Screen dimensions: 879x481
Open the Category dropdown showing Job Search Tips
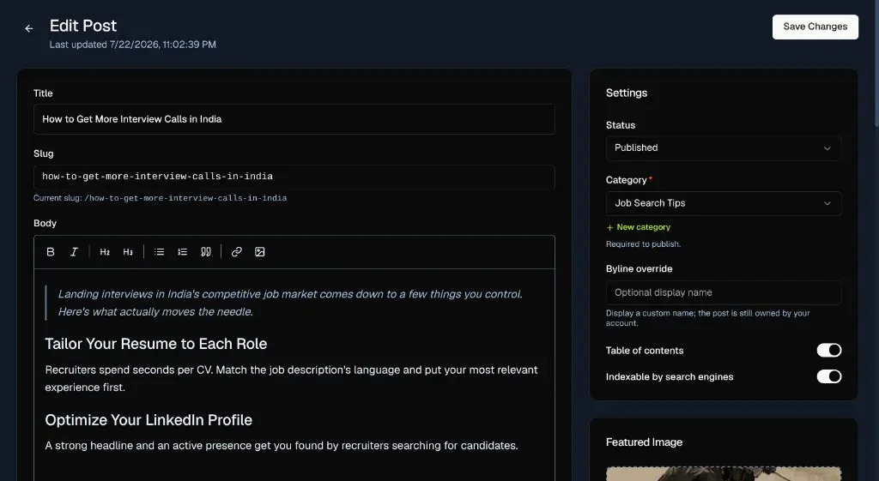click(723, 203)
